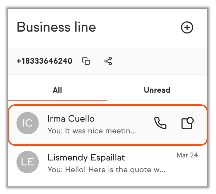Viewport: 216px width, 194px height.
Task: Click the Mar 24 timestamp
Action: 187,155
